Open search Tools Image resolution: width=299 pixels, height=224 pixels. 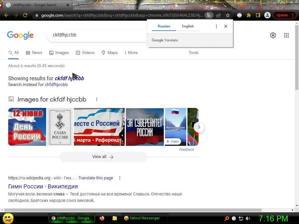pos(193,53)
